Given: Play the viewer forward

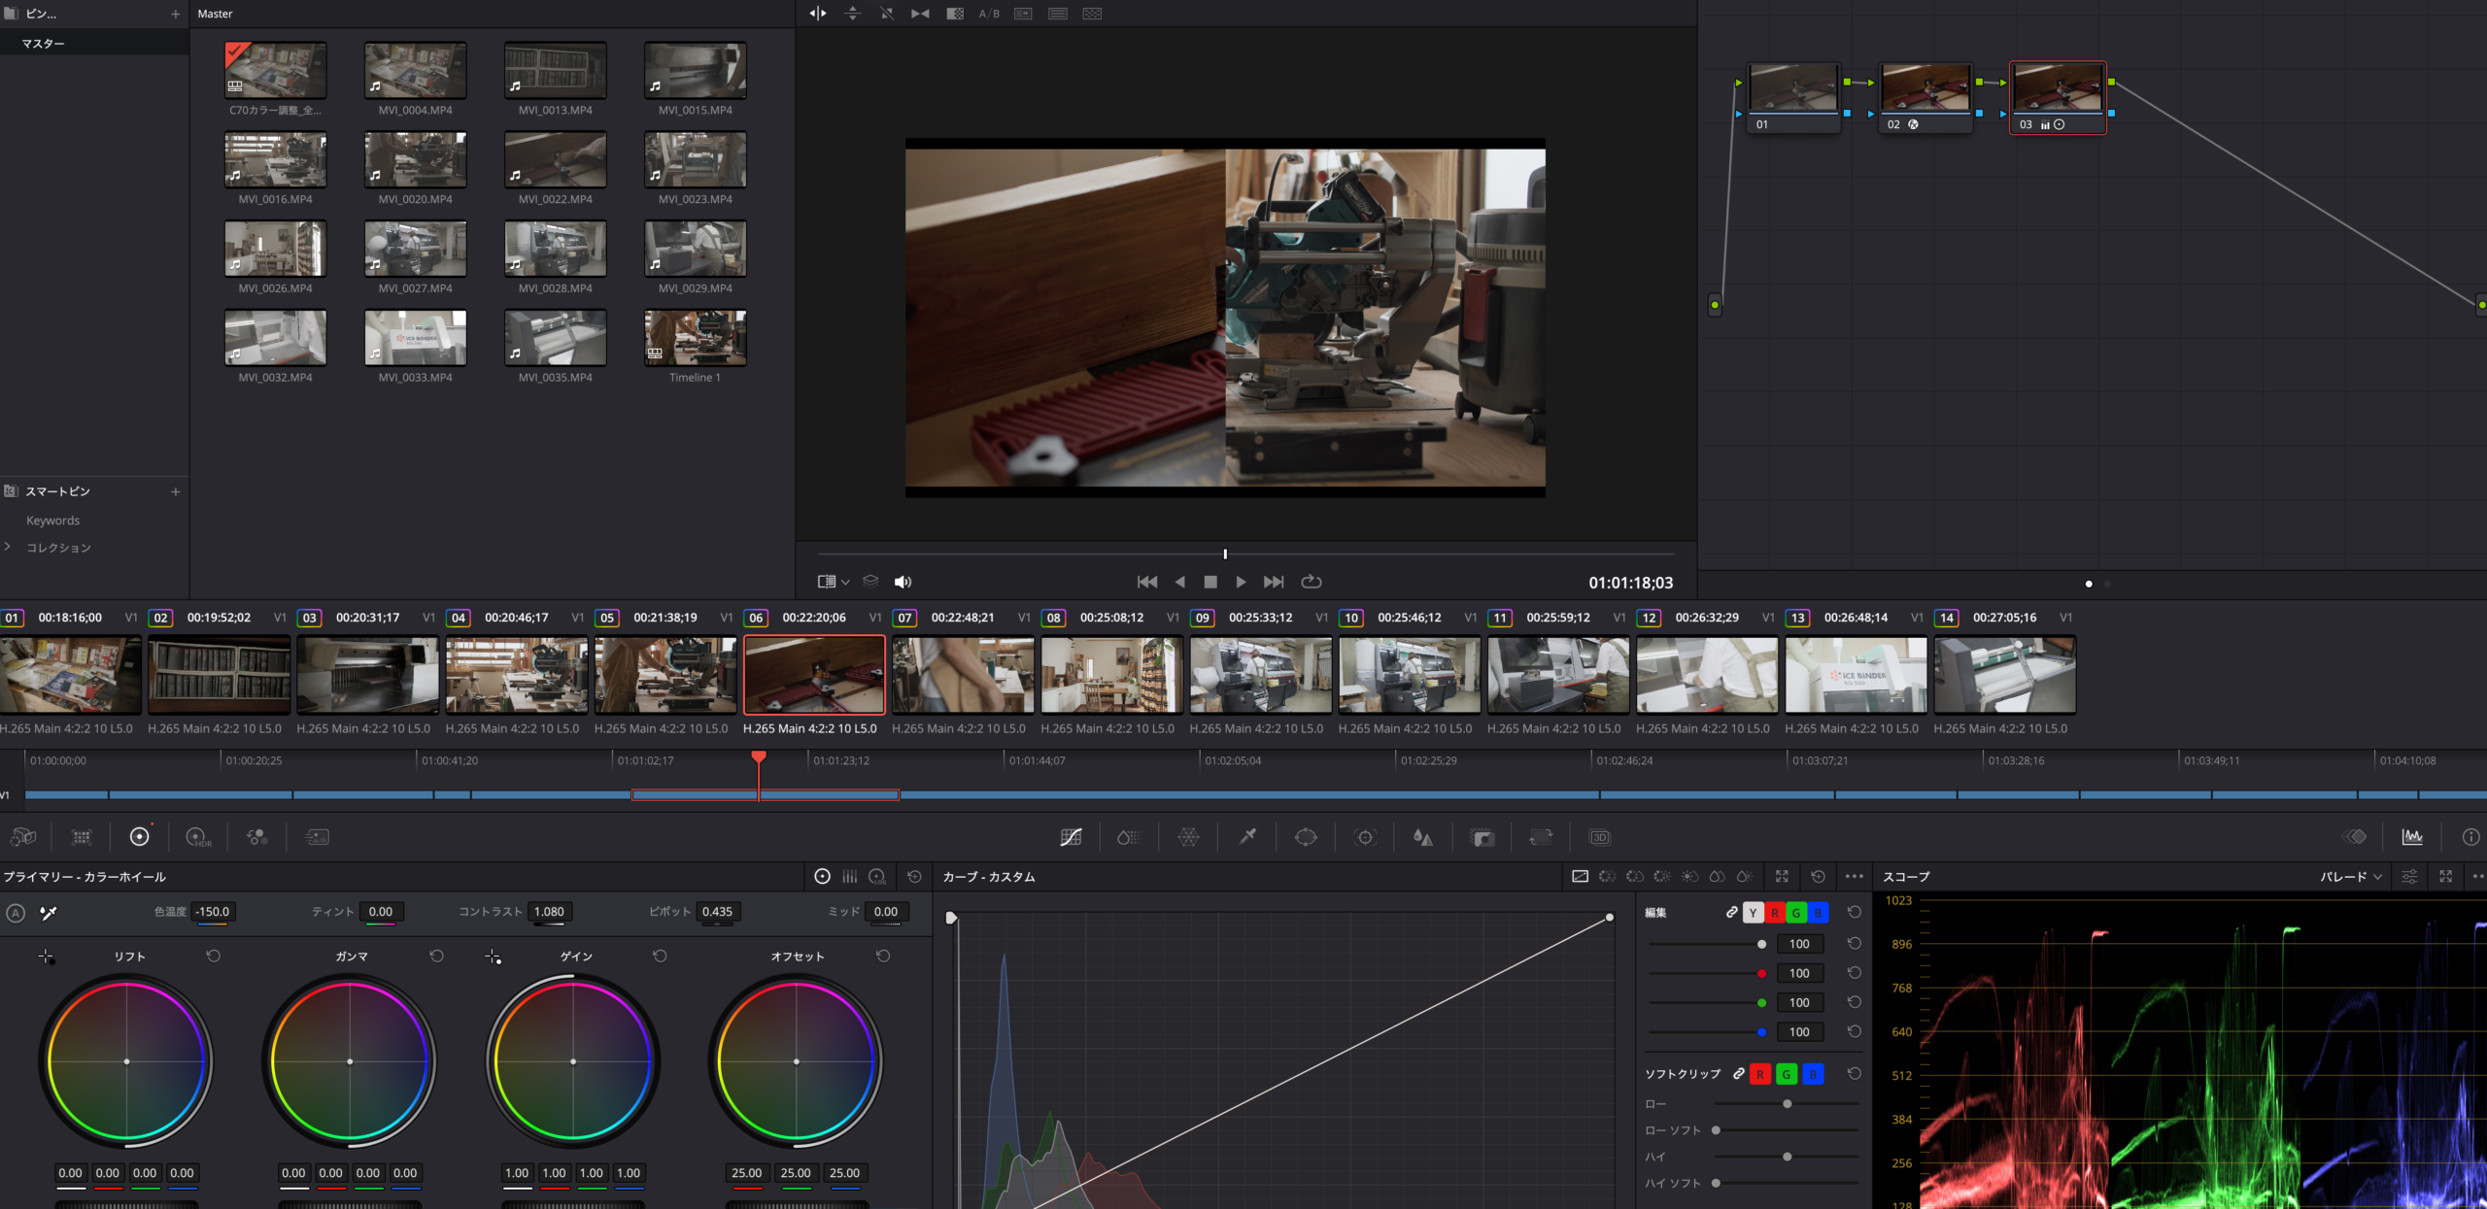Looking at the screenshot, I should coord(1241,582).
